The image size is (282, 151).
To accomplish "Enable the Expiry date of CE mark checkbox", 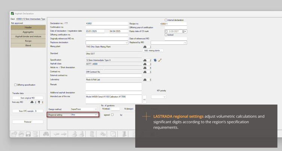I will [x=166, y=31].
